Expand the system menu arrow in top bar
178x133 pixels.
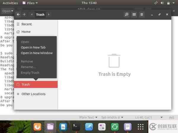174,3
